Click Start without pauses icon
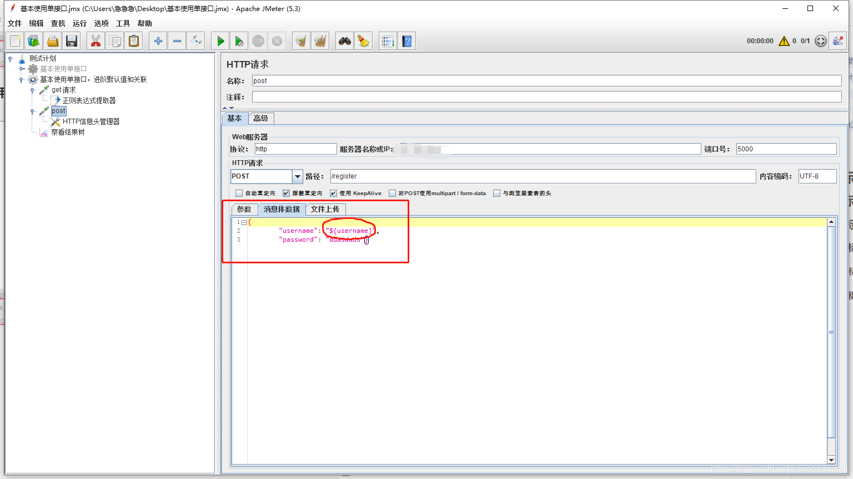Screen dimensions: 853x479 [239, 41]
